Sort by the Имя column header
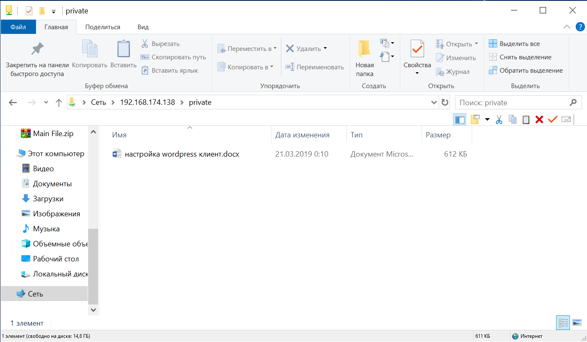This screenshot has width=587, height=342. pos(119,135)
